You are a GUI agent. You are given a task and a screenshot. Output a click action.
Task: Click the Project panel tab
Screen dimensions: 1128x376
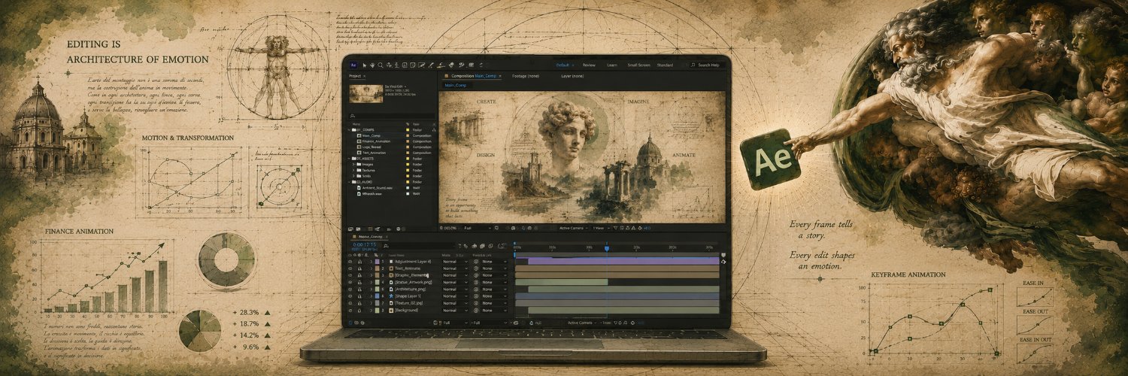tap(356, 76)
